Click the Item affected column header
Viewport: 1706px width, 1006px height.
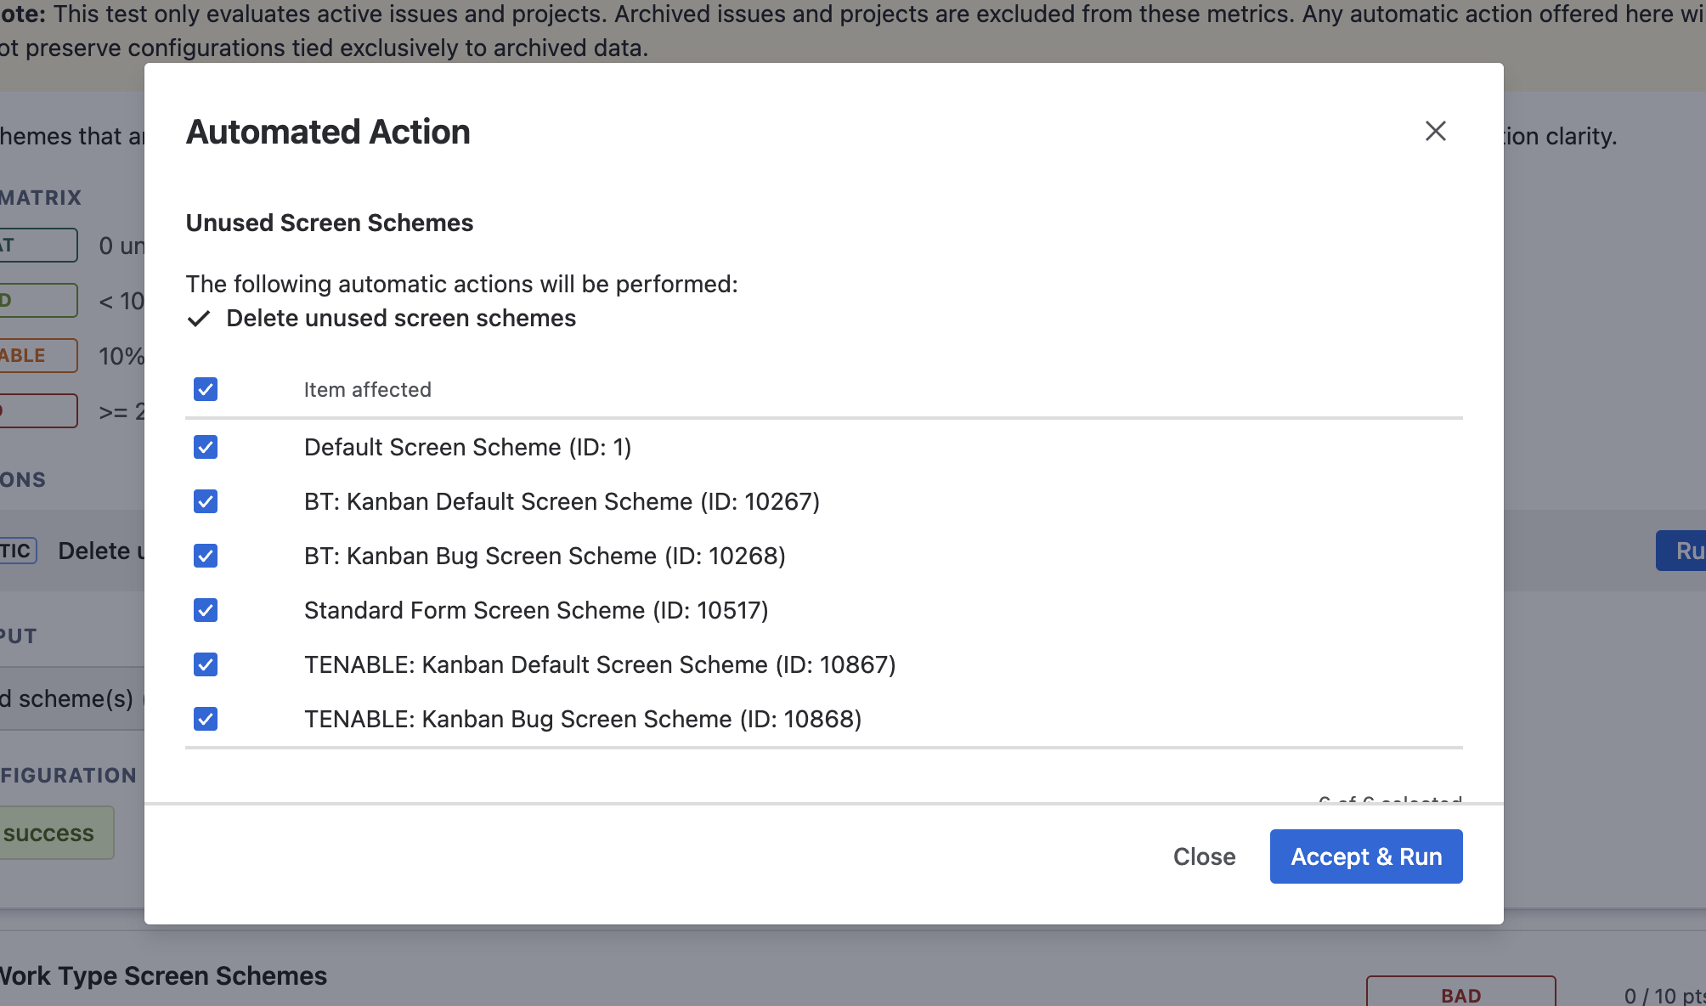[367, 390]
